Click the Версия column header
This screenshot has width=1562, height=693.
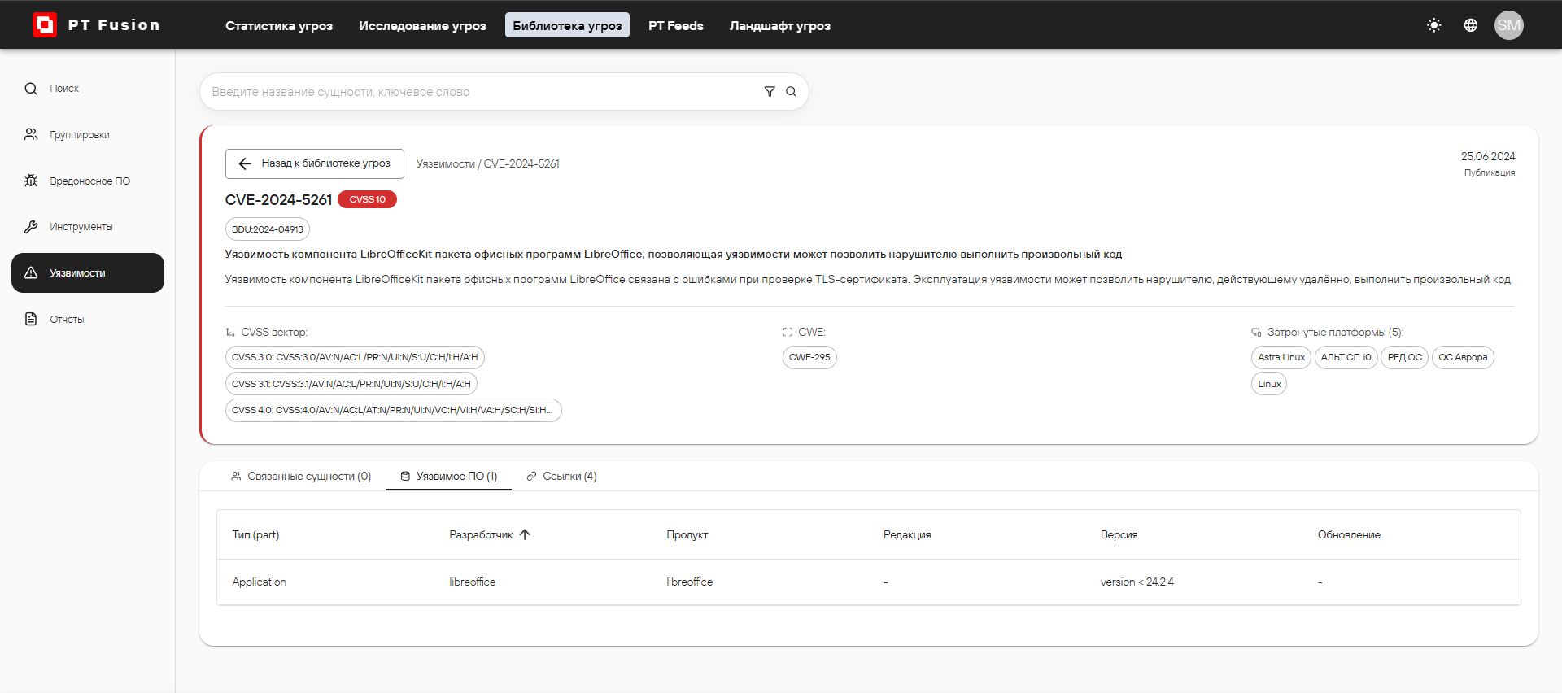[x=1119, y=535]
